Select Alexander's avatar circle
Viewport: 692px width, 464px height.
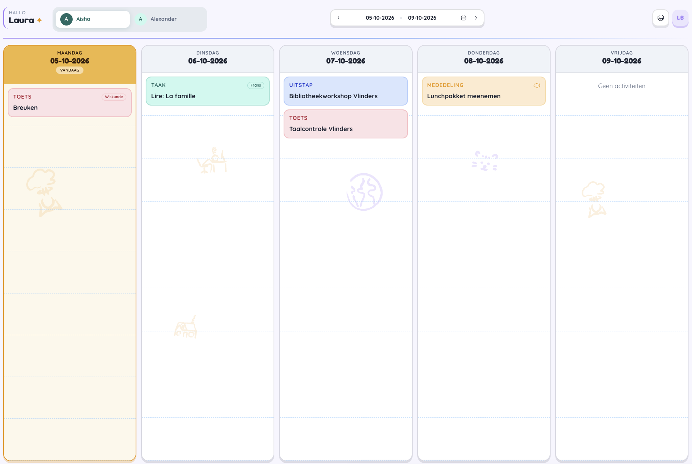pyautogui.click(x=141, y=19)
